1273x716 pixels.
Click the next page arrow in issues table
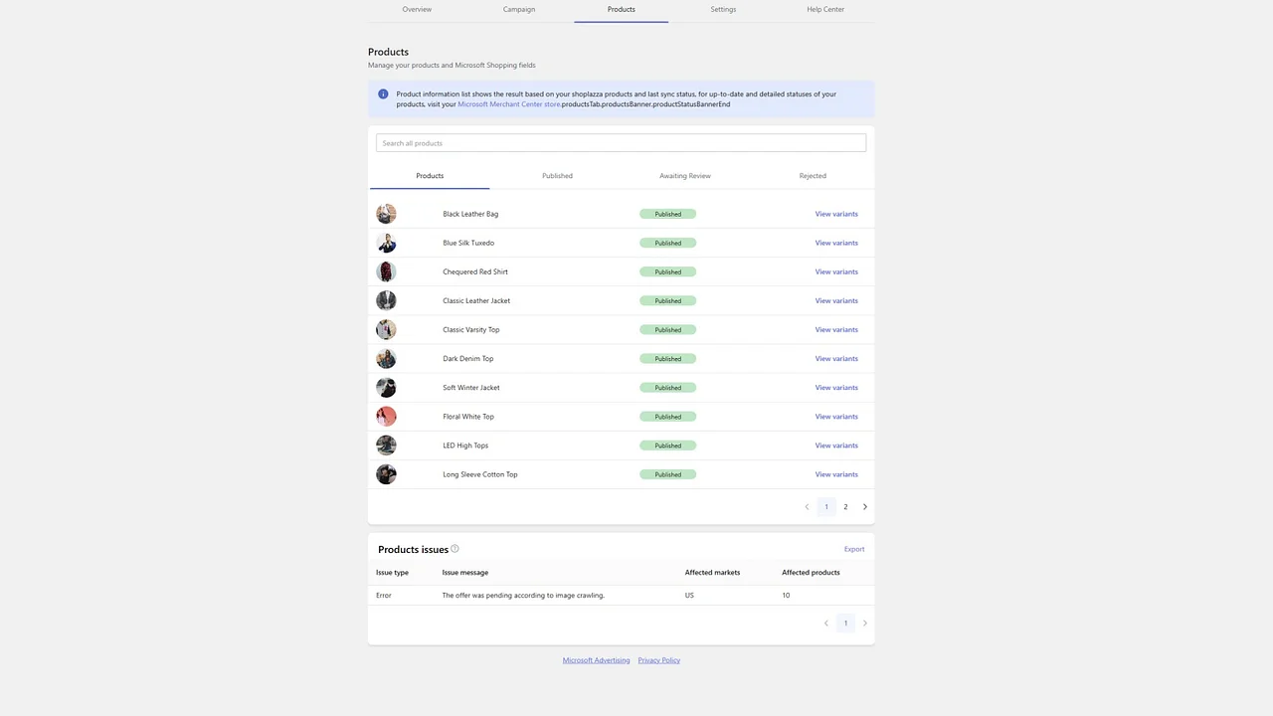point(864,623)
